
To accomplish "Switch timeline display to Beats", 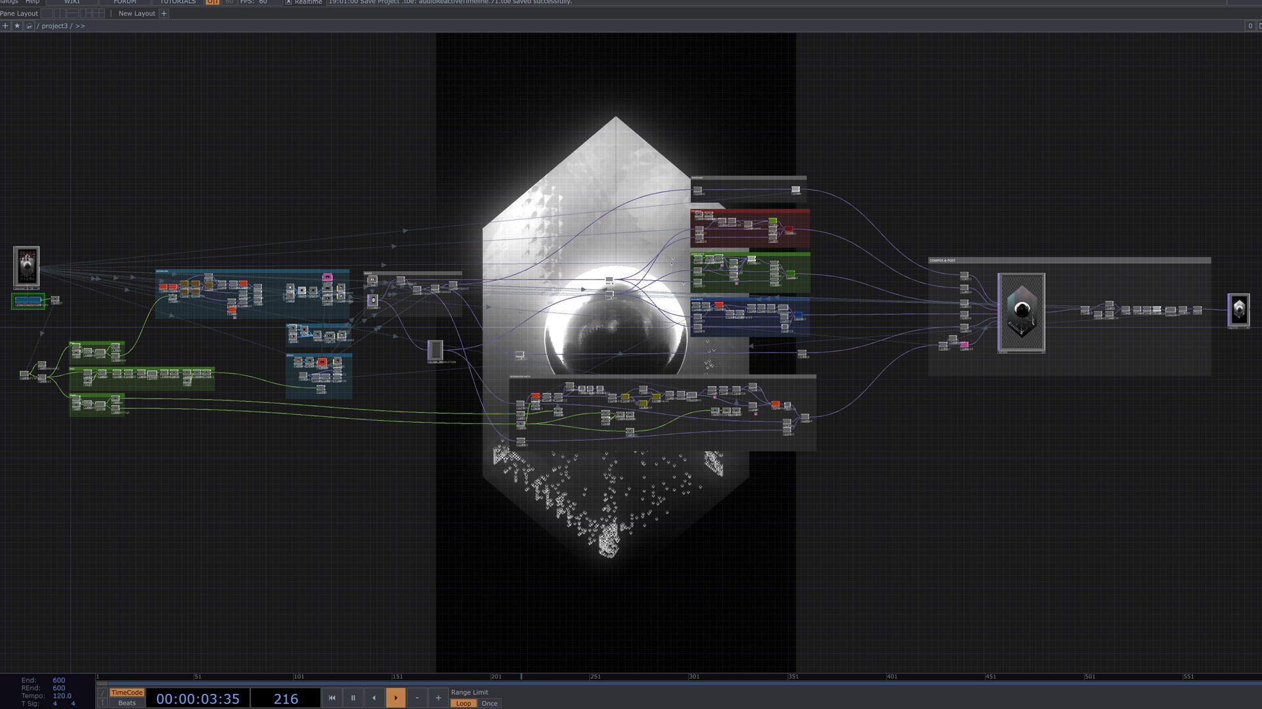I will point(127,703).
